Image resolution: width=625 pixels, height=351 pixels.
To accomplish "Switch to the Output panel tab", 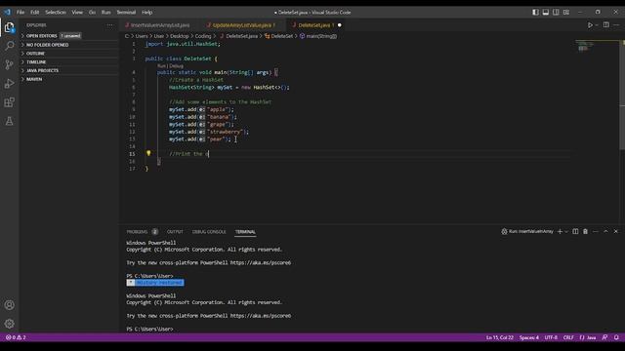I will (175, 232).
